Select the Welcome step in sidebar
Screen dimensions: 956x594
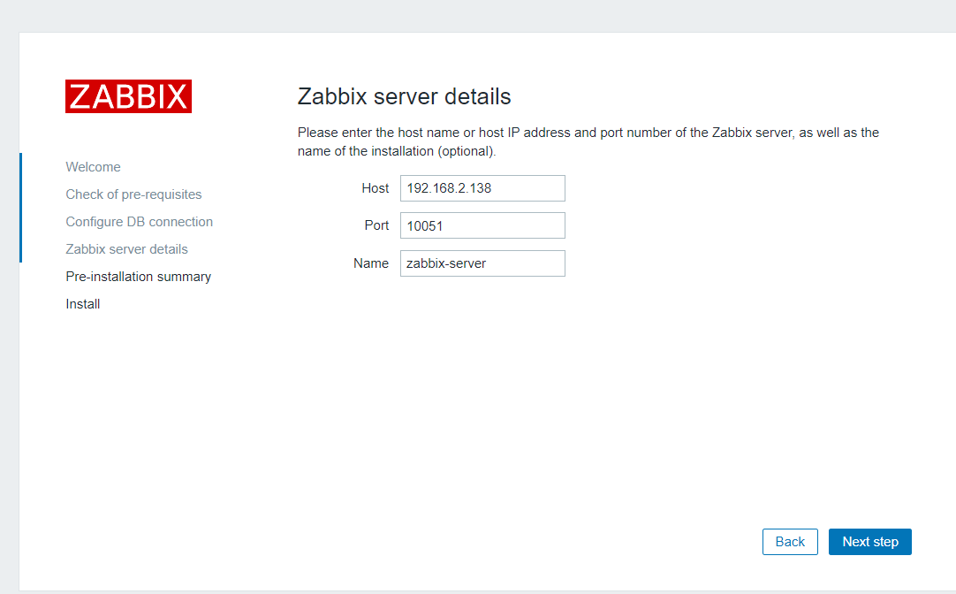click(x=94, y=167)
